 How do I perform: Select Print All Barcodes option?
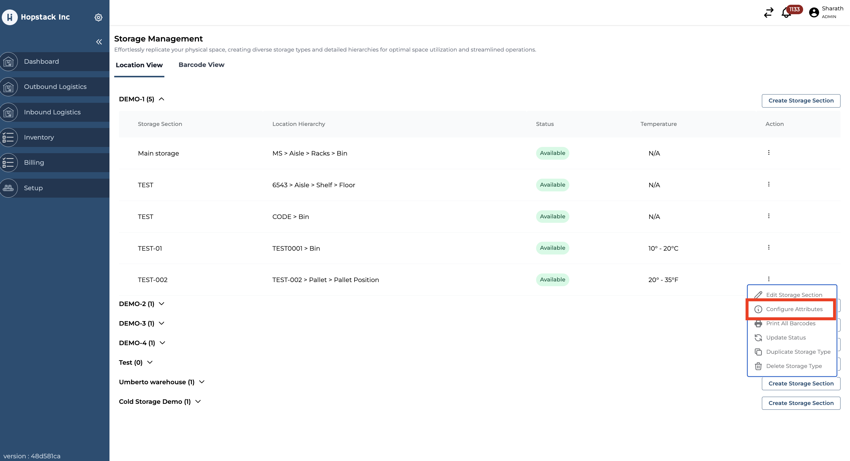tap(790, 324)
